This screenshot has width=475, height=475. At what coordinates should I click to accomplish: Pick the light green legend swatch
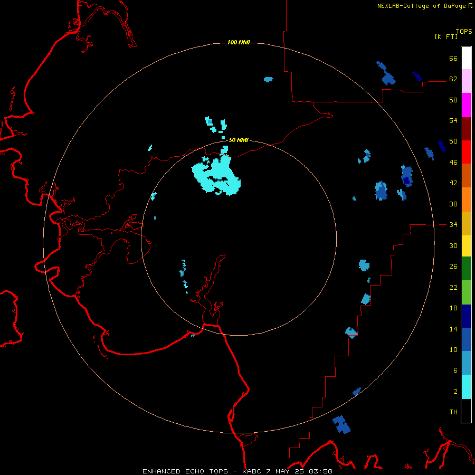coord(466,292)
